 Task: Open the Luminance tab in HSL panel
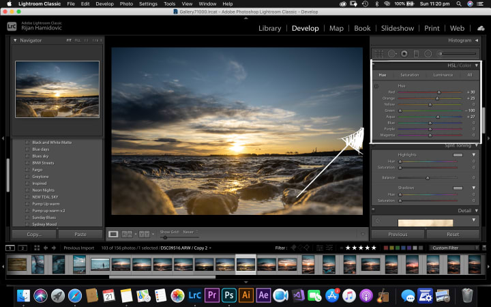point(443,75)
